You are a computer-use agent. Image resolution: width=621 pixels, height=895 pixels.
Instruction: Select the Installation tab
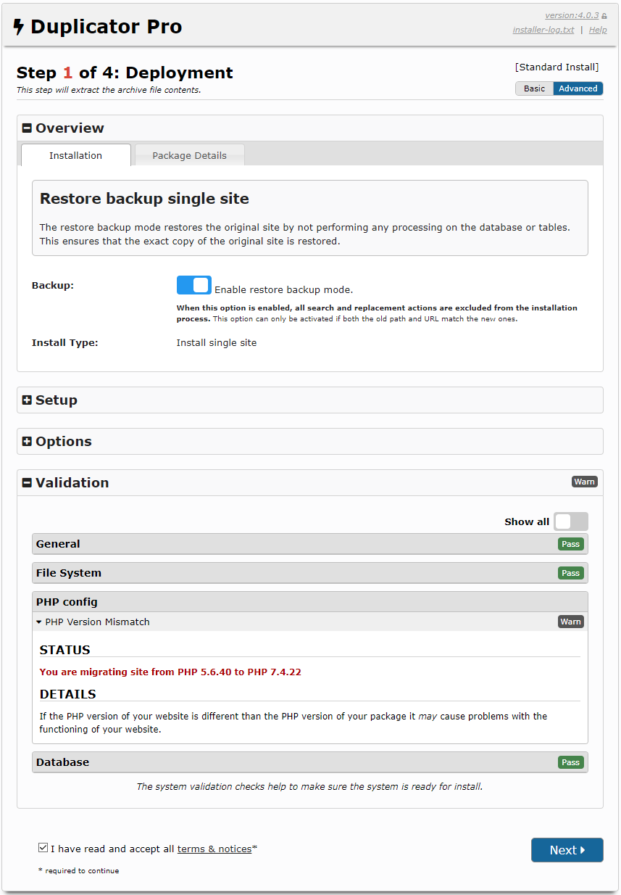click(x=76, y=155)
